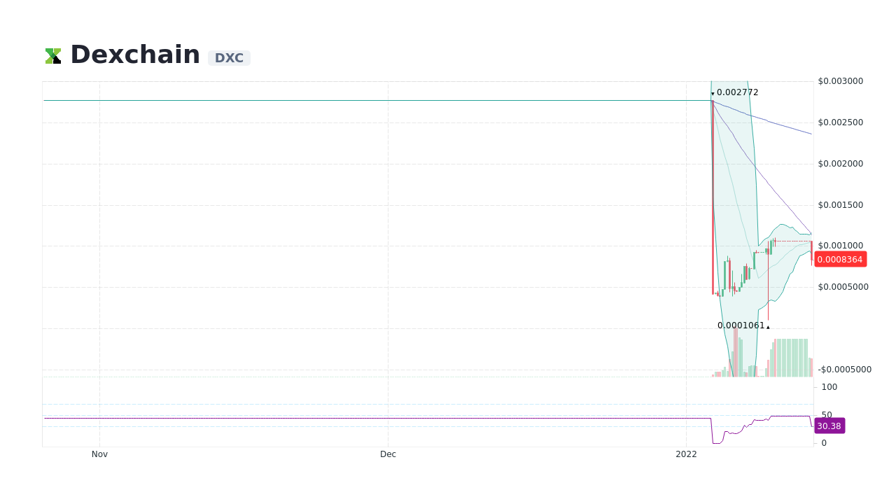The height and width of the screenshot is (504, 896).
Task: Select the DXC ticker badge
Action: 229,58
